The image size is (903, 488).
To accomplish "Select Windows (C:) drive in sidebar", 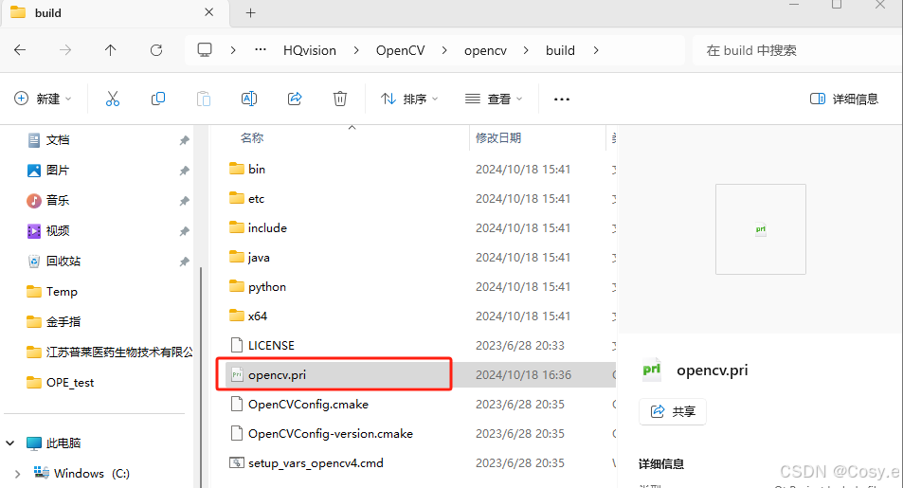I will [x=92, y=474].
